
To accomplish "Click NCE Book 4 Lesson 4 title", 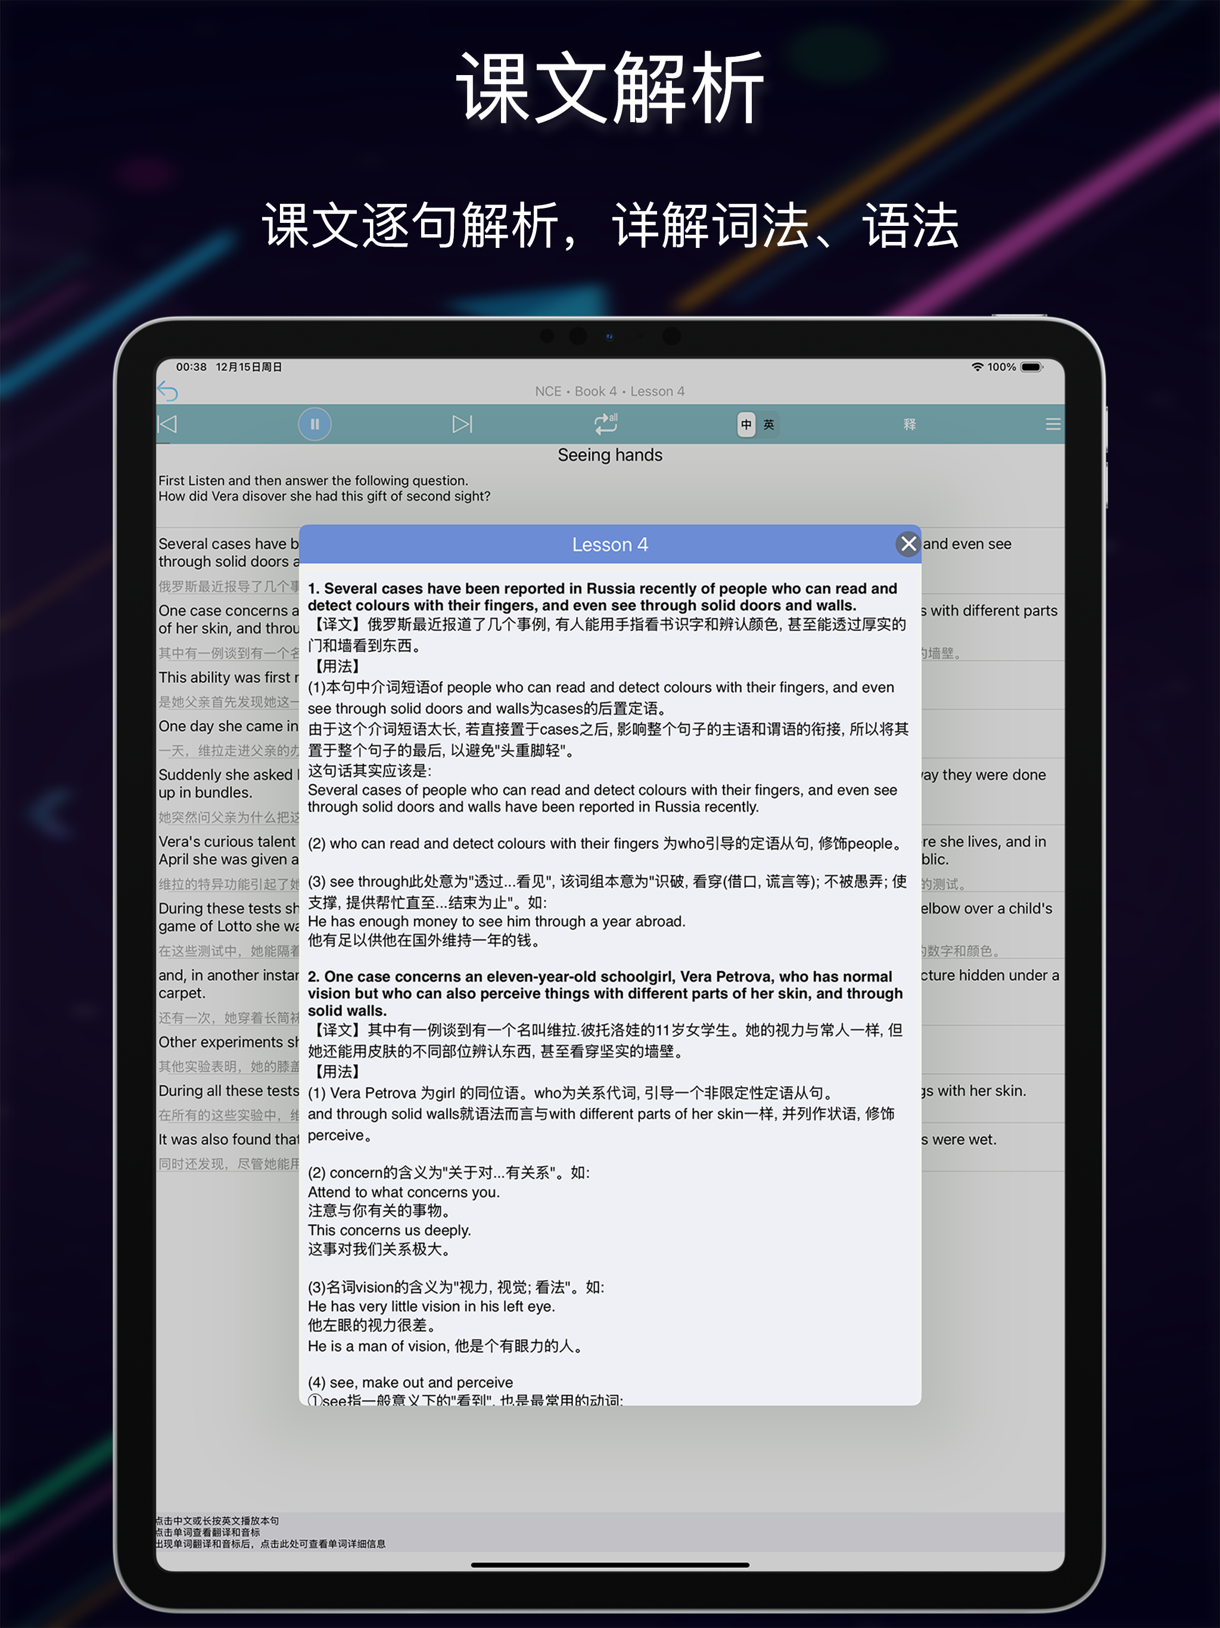I will pyautogui.click(x=609, y=392).
